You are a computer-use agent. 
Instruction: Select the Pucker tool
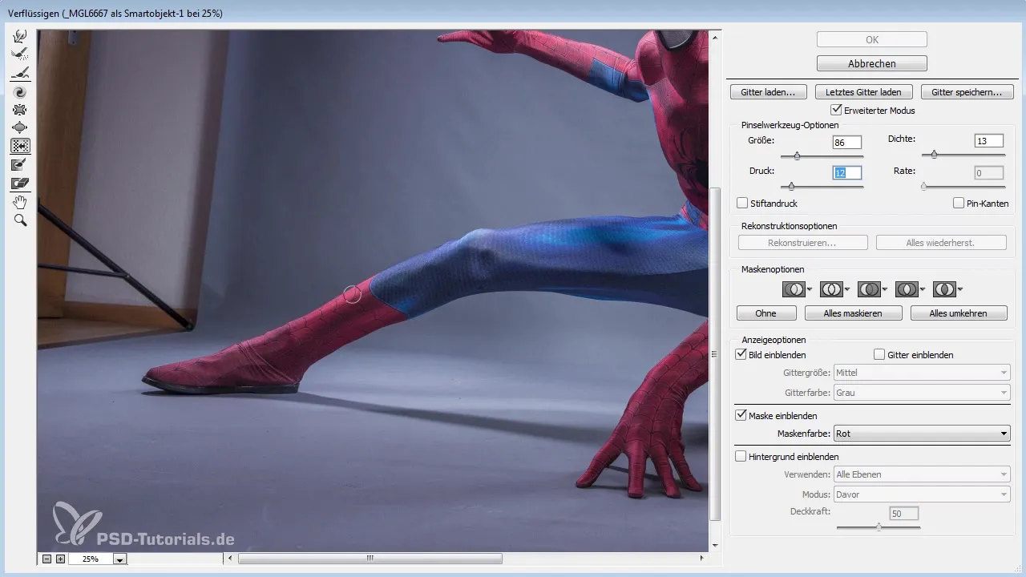coord(21,110)
